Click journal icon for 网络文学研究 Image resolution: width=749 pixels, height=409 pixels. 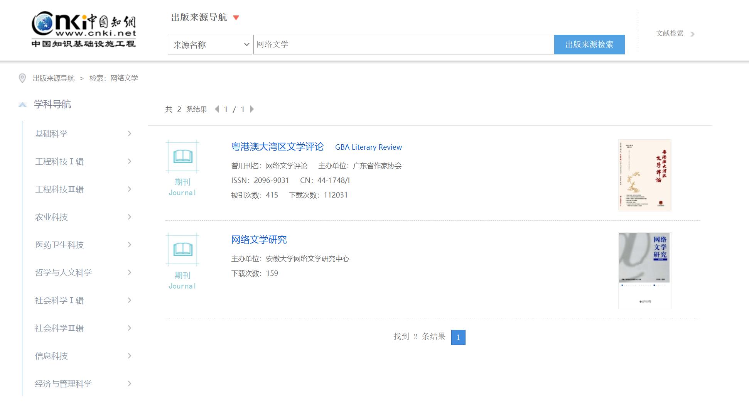point(182,249)
